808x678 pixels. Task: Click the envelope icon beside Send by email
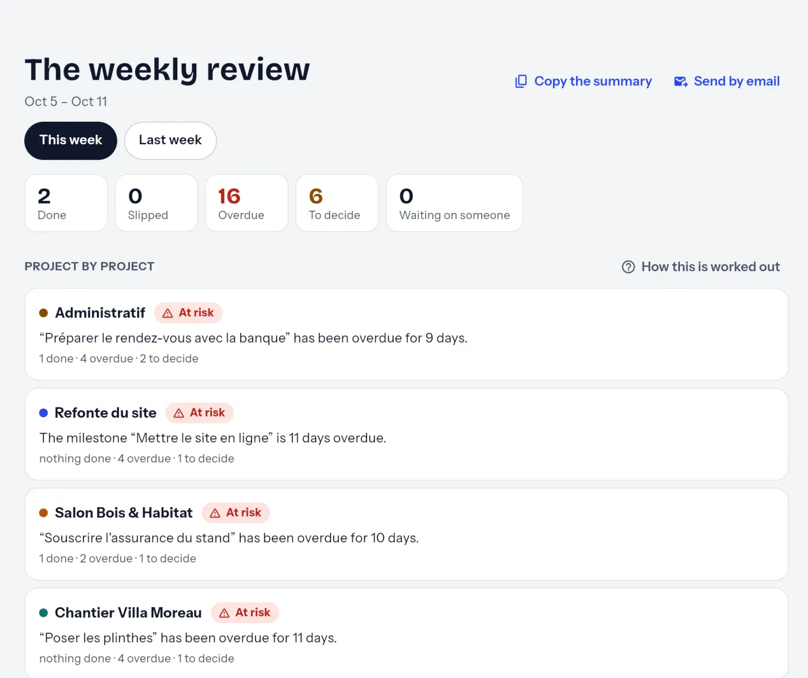coord(681,81)
